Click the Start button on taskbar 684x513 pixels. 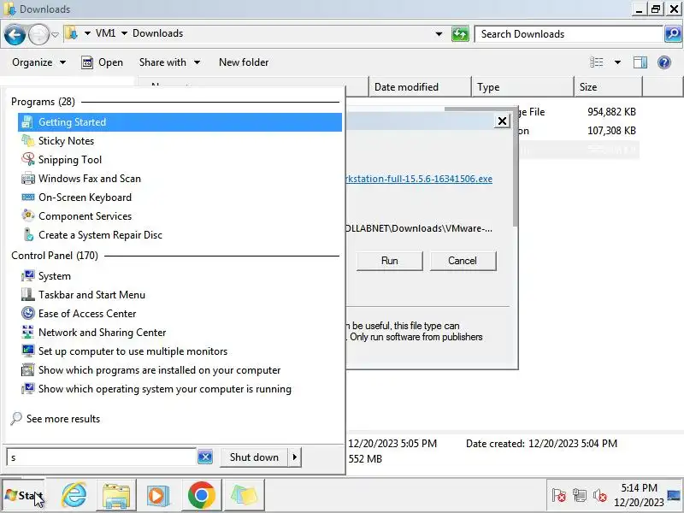pos(24,495)
